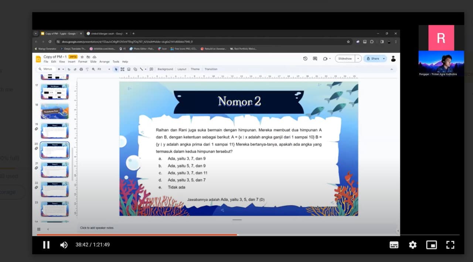The image size is (473, 262).
Task: Open version history clock icon
Action: pos(305,58)
